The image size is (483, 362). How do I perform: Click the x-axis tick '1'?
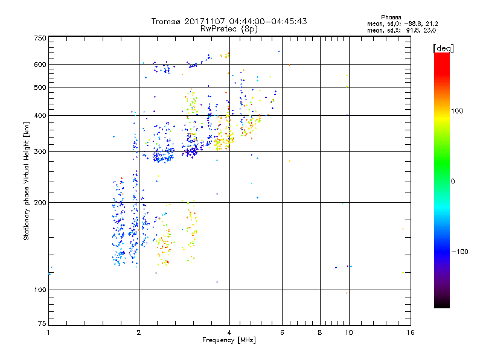tap(48, 332)
